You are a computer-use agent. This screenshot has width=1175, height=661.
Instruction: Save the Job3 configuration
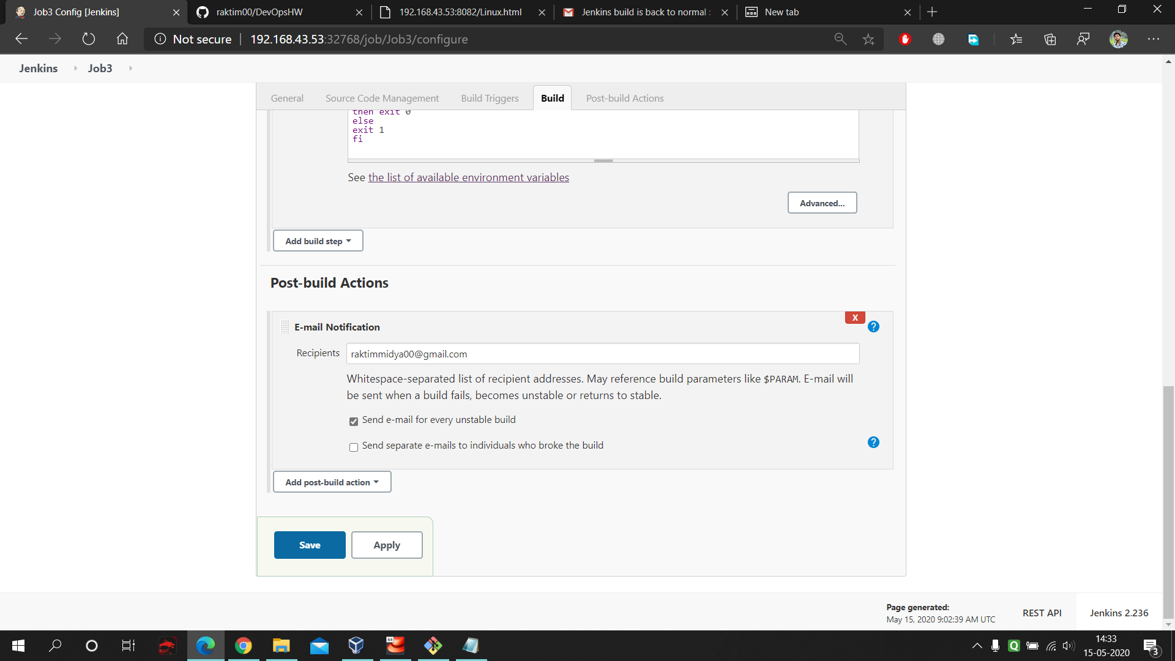[x=310, y=545]
